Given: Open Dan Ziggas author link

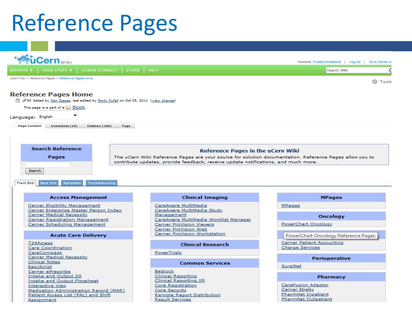Looking at the screenshot, I should pos(60,101).
